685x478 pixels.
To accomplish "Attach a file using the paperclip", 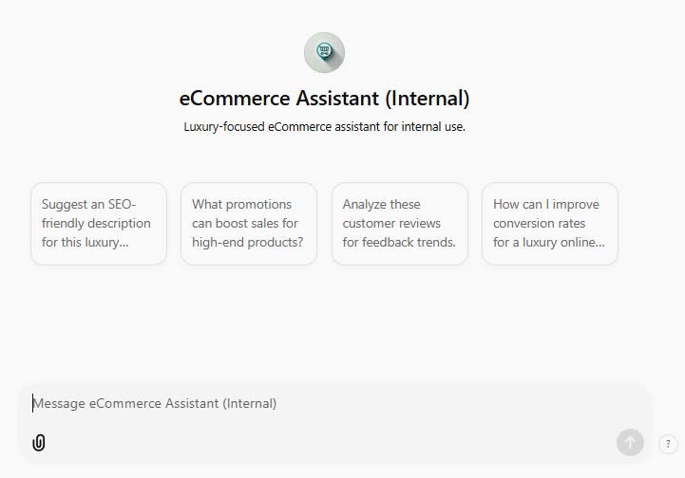I will point(39,443).
